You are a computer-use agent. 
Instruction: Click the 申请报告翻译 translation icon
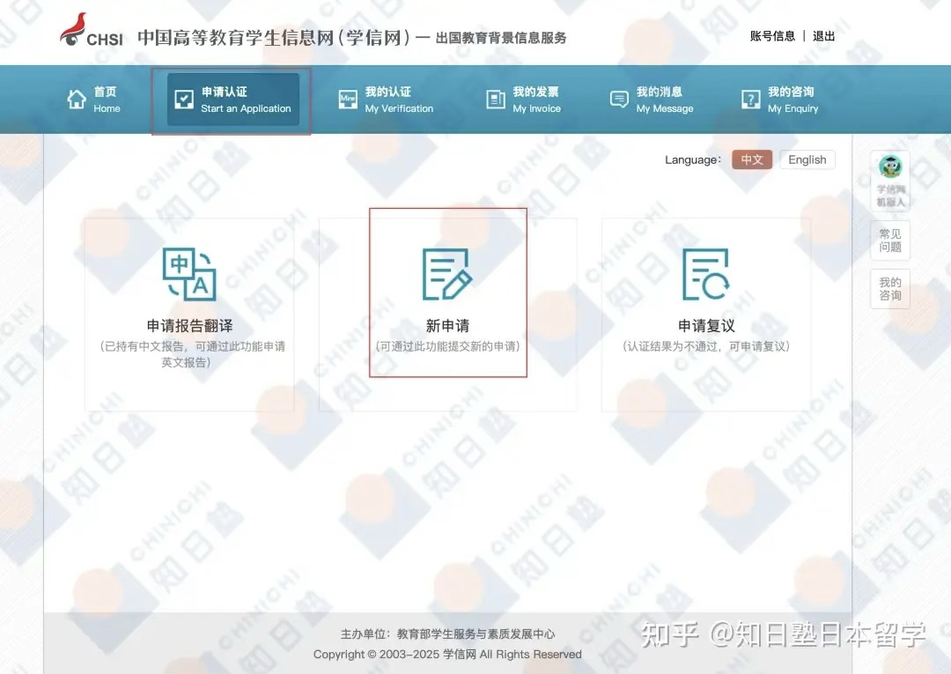(189, 274)
